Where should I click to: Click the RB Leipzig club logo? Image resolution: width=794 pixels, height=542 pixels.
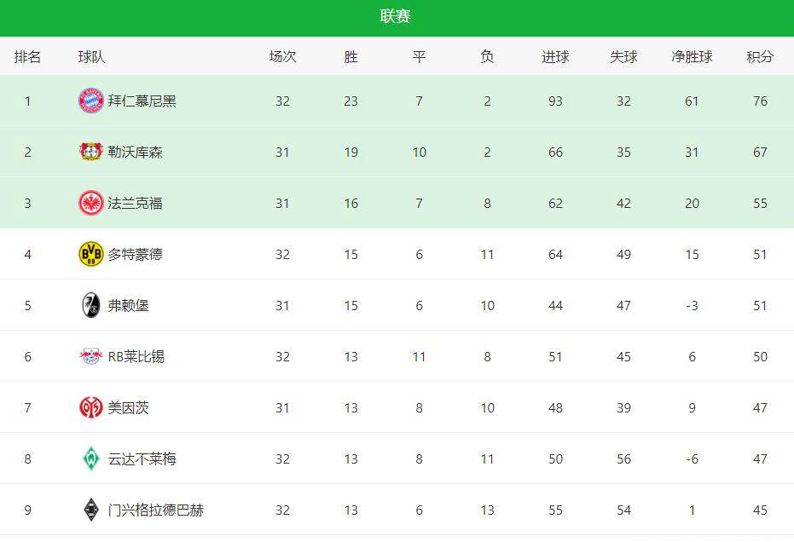pyautogui.click(x=90, y=356)
